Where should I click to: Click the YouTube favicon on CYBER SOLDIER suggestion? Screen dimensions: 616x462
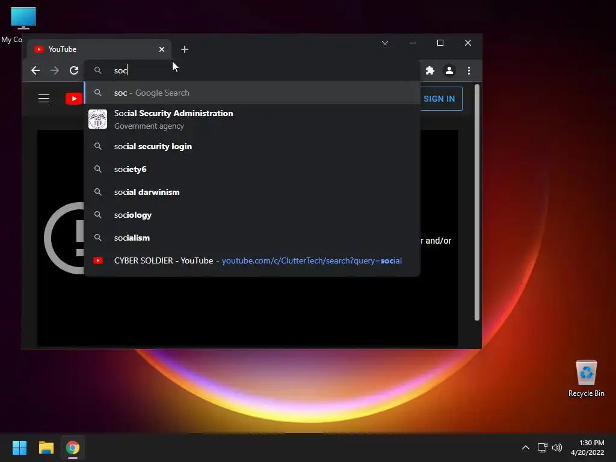click(x=98, y=260)
